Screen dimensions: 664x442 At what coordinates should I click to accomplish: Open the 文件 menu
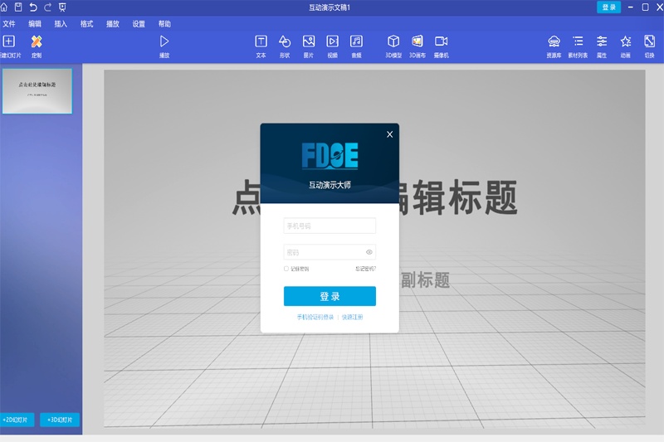9,24
